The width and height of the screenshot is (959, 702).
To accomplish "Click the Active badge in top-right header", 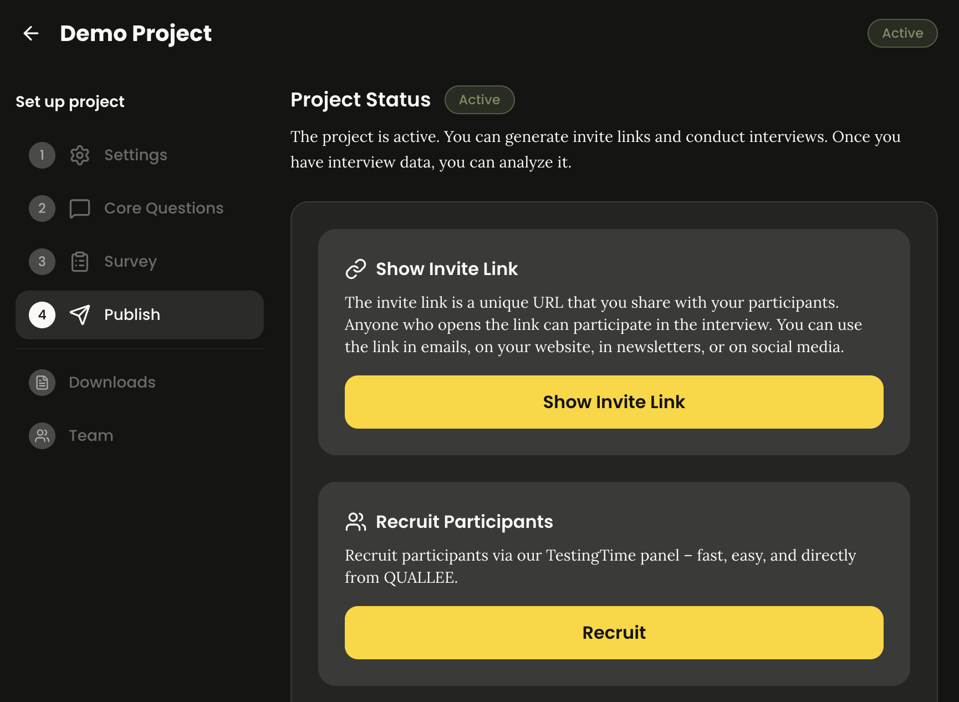I will pyautogui.click(x=902, y=33).
